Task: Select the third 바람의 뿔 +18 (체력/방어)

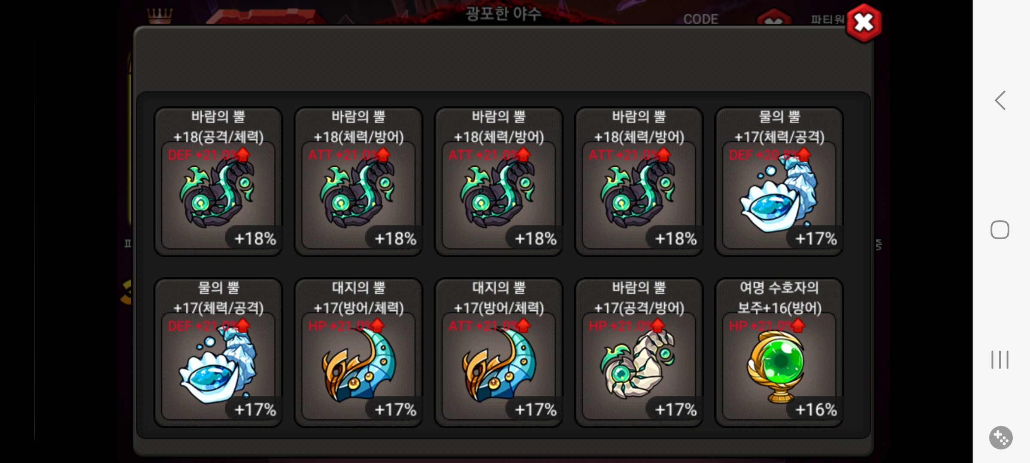Action: coord(499,182)
